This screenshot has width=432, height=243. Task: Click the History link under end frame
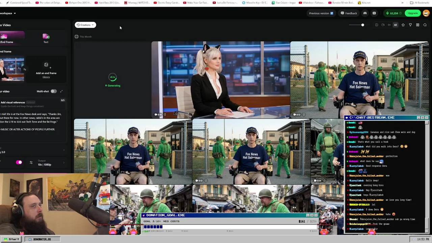pos(46,77)
